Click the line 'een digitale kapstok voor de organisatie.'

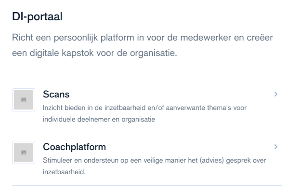click(94, 53)
